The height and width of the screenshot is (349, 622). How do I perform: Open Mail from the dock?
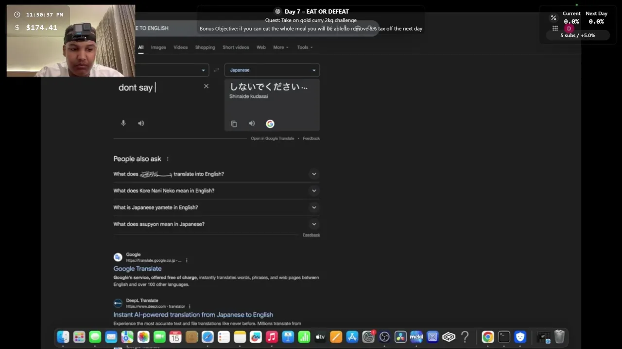tap(111, 337)
